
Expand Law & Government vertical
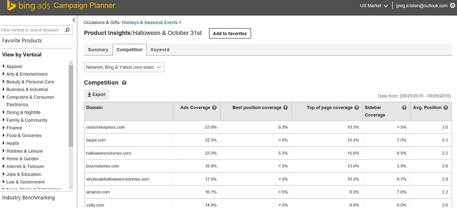click(x=3, y=182)
